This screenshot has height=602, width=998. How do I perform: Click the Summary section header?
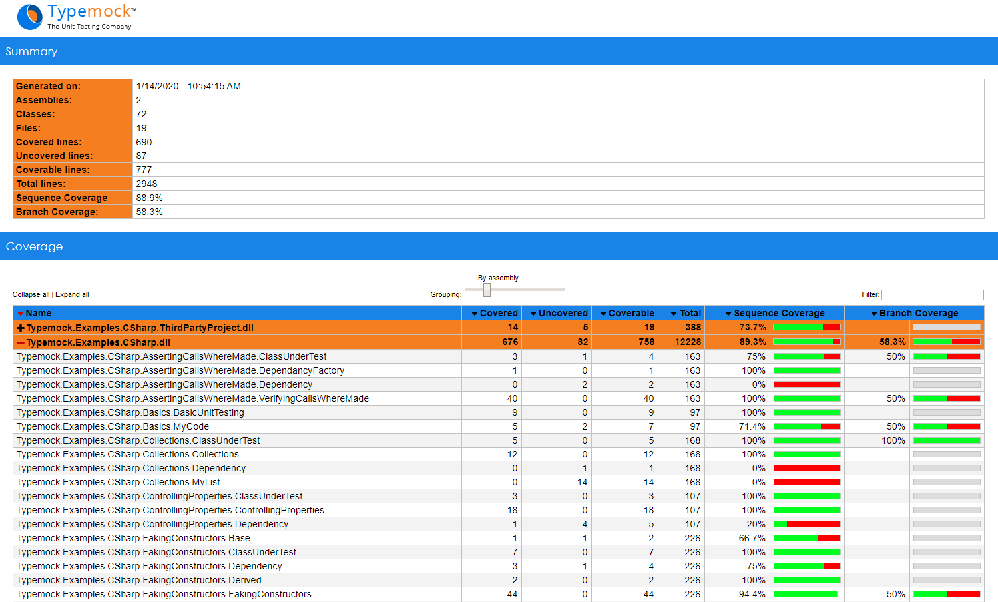pyautogui.click(x=499, y=51)
